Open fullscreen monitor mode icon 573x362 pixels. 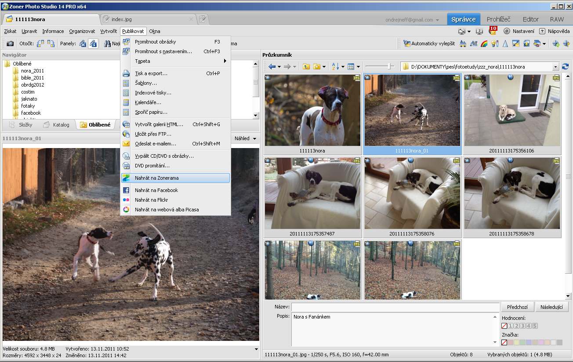coord(461,31)
